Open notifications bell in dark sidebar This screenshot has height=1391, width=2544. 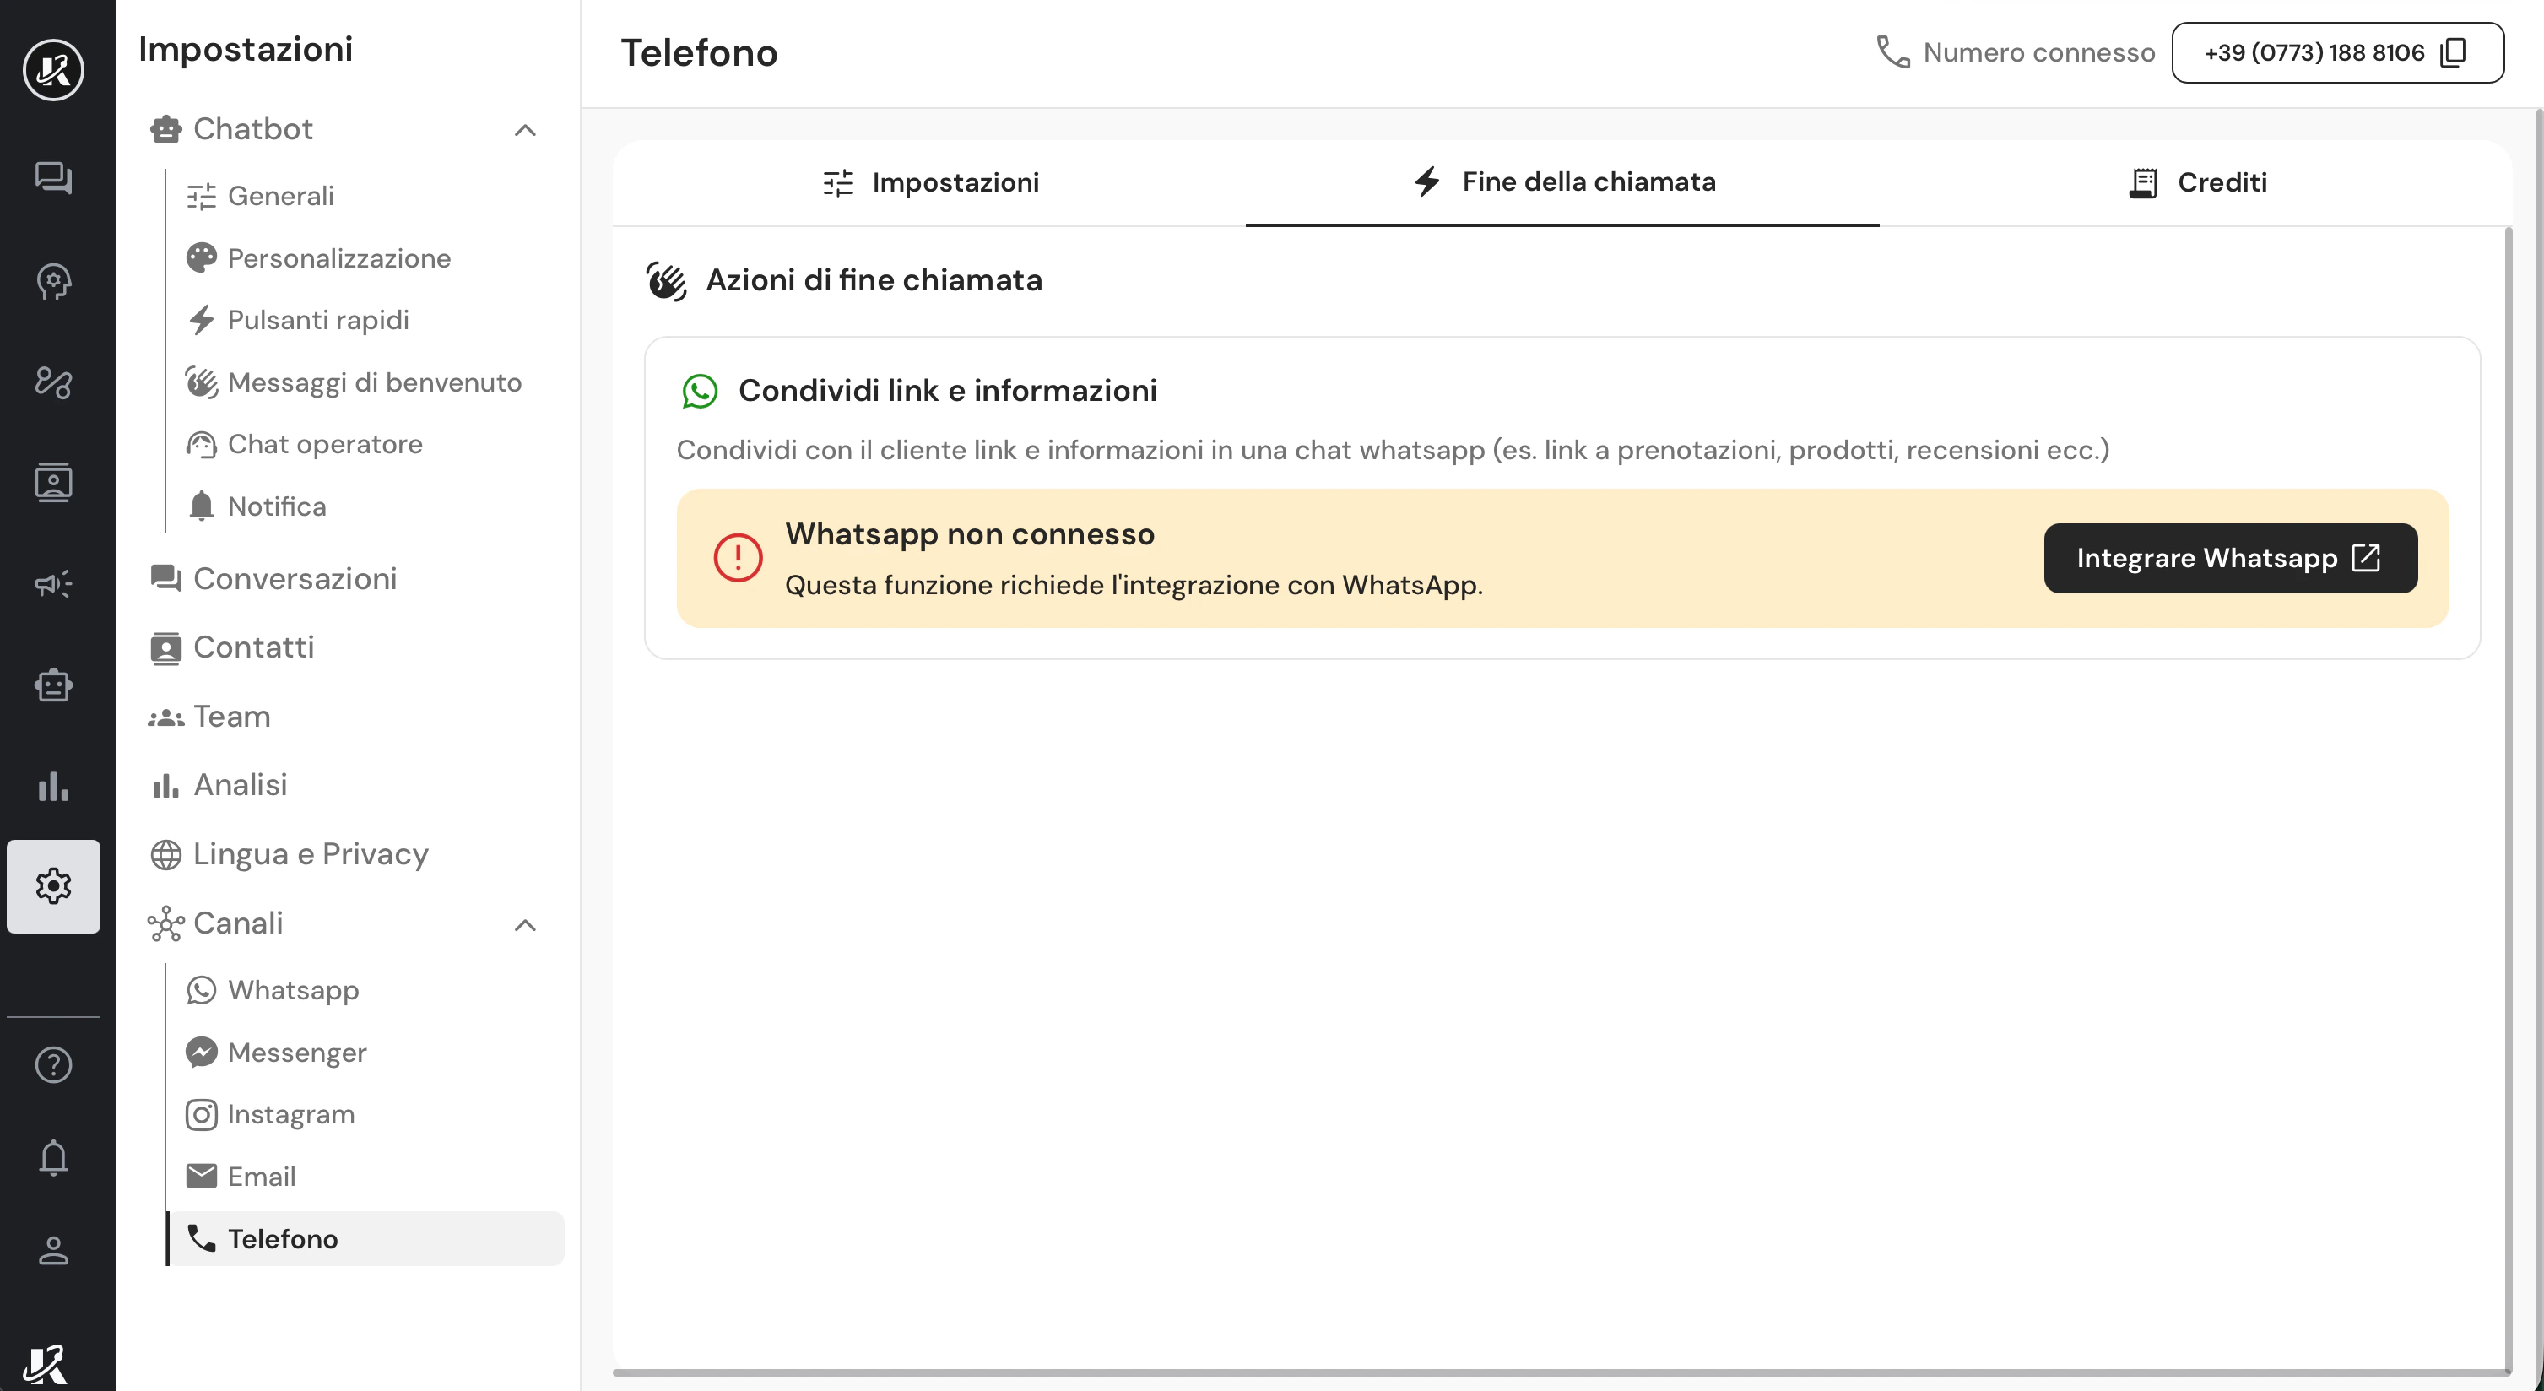pyautogui.click(x=53, y=1157)
